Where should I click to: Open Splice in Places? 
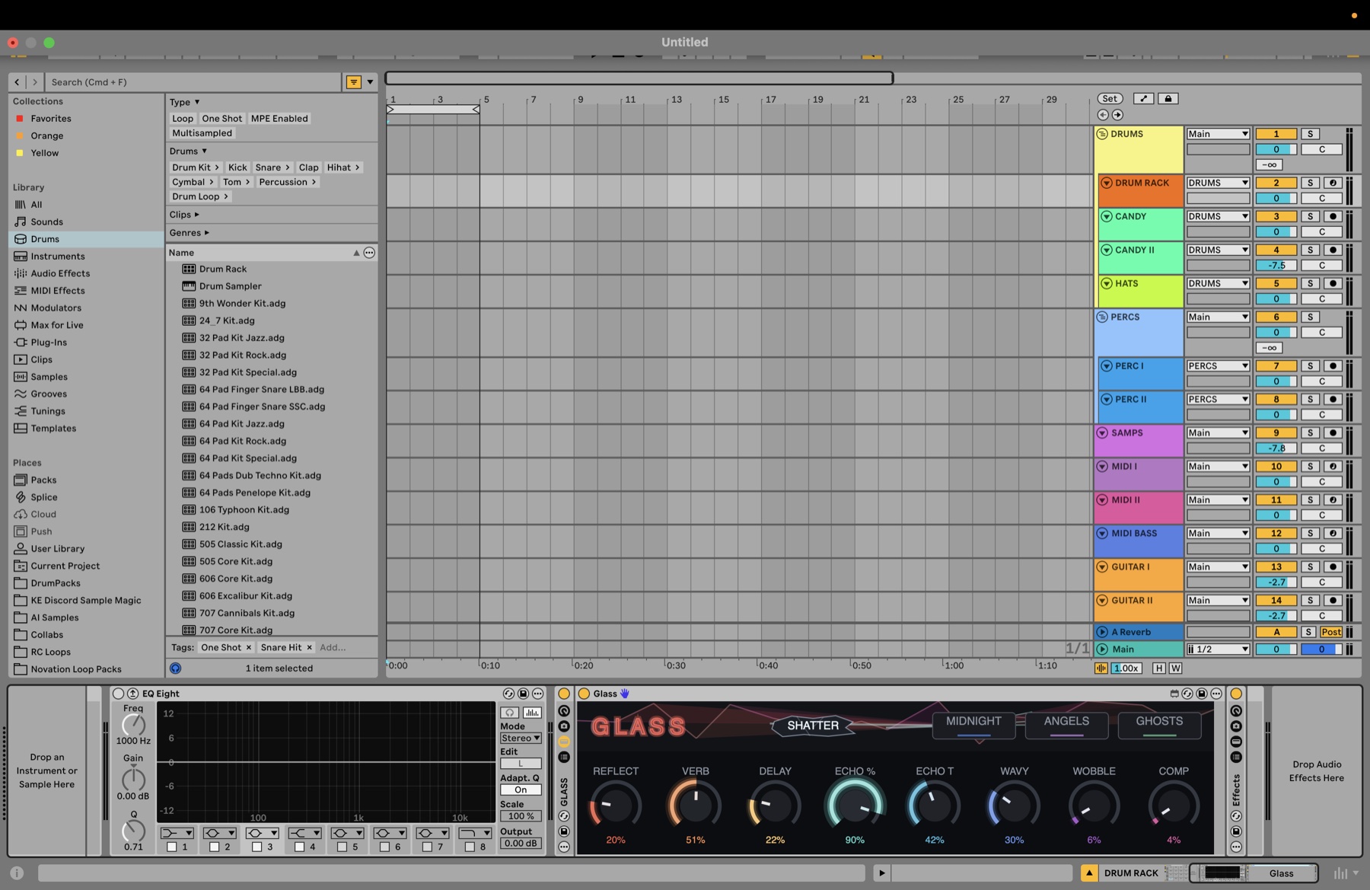[44, 497]
